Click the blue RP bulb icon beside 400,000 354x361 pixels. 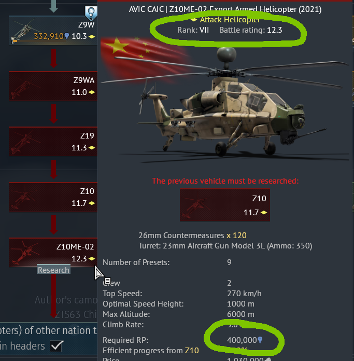point(260,340)
